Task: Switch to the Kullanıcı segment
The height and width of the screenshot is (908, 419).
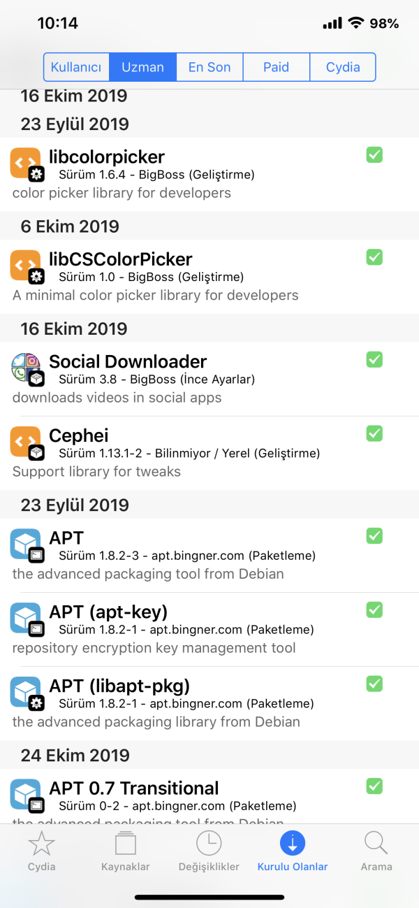Action: (77, 68)
